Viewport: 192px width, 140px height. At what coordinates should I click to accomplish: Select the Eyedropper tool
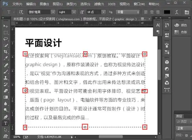tap(6, 58)
